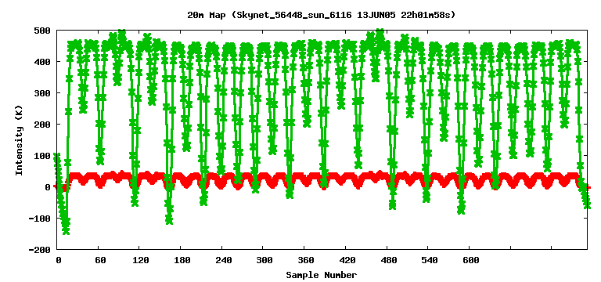Click the 180 tick label on x-axis

click(182, 261)
